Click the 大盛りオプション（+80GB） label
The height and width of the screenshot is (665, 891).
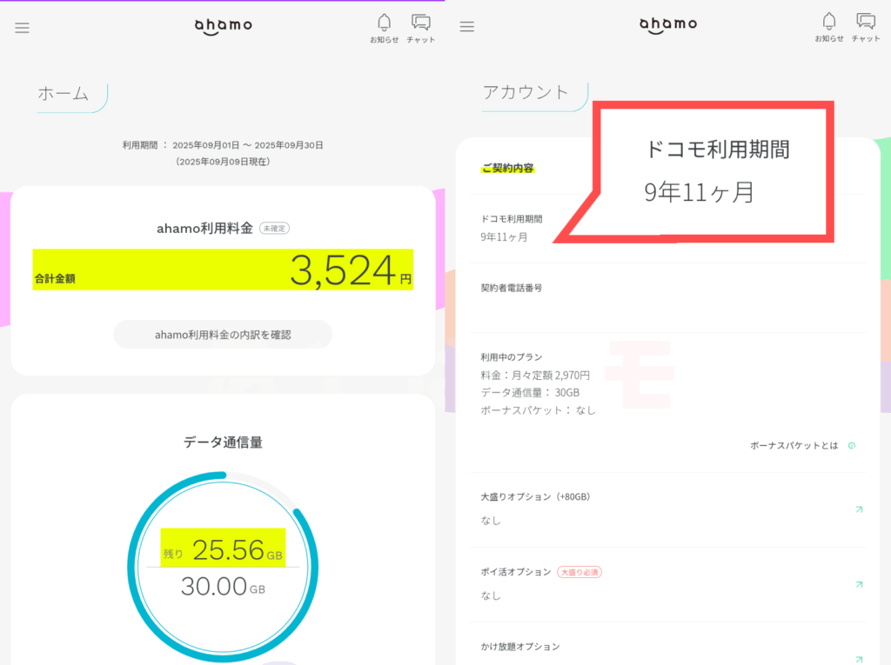pyautogui.click(x=535, y=497)
